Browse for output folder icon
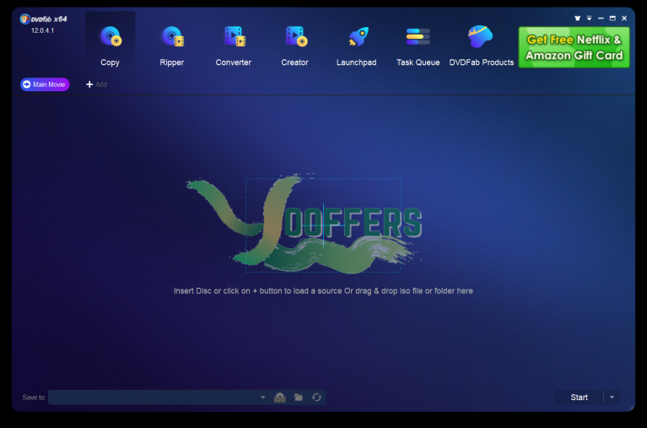The height and width of the screenshot is (428, 647). click(x=299, y=397)
